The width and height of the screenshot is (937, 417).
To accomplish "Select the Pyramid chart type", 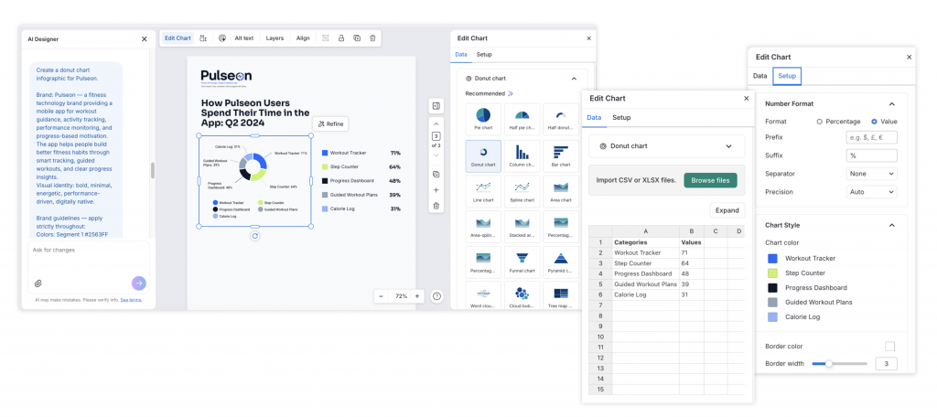I will pyautogui.click(x=561, y=262).
